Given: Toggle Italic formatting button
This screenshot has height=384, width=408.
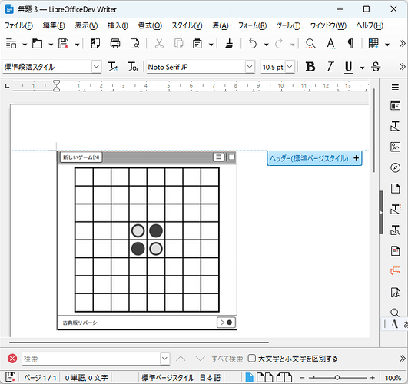Looking at the screenshot, I should click(x=330, y=67).
